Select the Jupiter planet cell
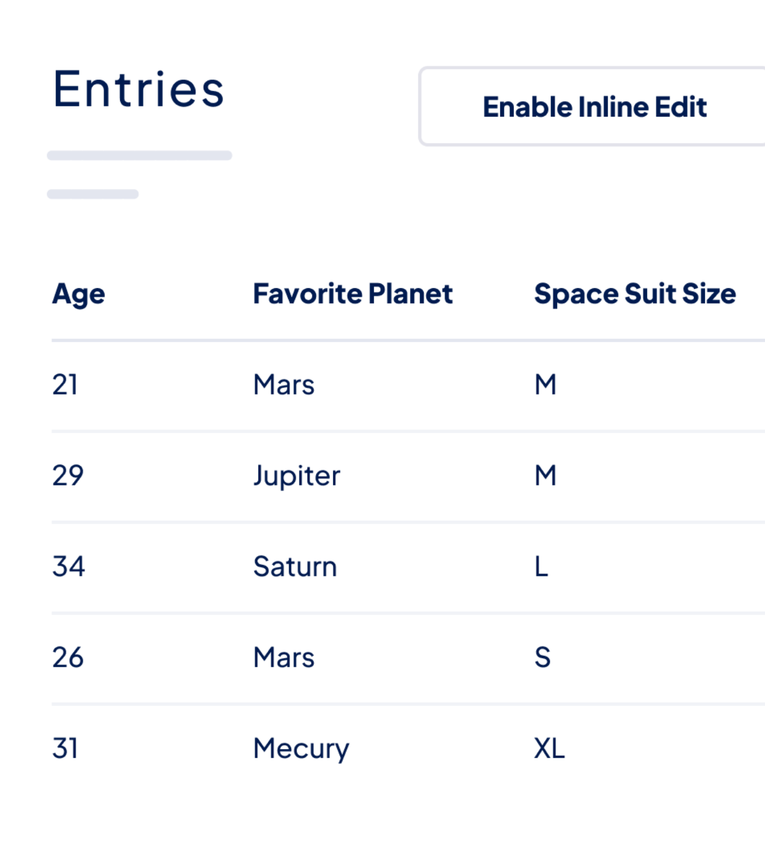Image resolution: width=765 pixels, height=861 pixels. click(296, 475)
